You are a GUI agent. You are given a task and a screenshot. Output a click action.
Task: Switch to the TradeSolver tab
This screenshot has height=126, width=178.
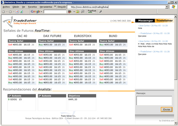pyautogui.click(x=164, y=21)
